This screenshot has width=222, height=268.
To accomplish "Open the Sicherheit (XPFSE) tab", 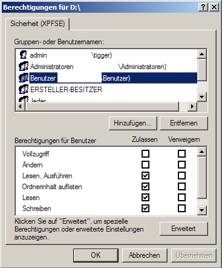I will point(38,24).
